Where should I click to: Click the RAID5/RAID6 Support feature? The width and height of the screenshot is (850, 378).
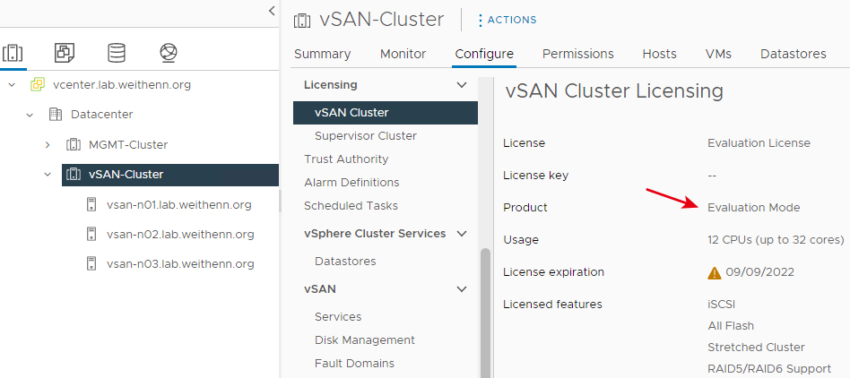tap(769, 368)
